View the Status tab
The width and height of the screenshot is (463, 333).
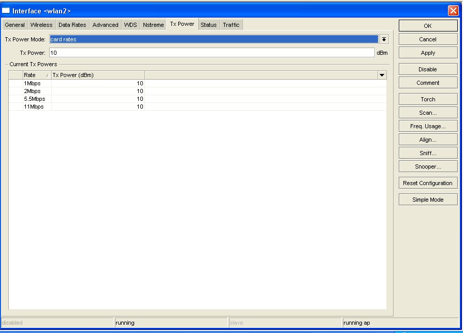(209, 25)
